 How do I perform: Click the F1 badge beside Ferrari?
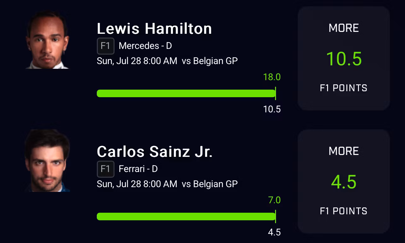click(105, 169)
